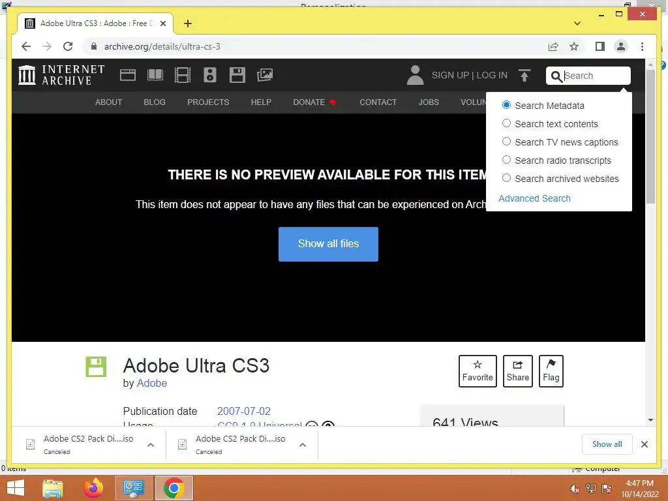Click the Favorite button
This screenshot has width=668, height=501.
click(478, 371)
